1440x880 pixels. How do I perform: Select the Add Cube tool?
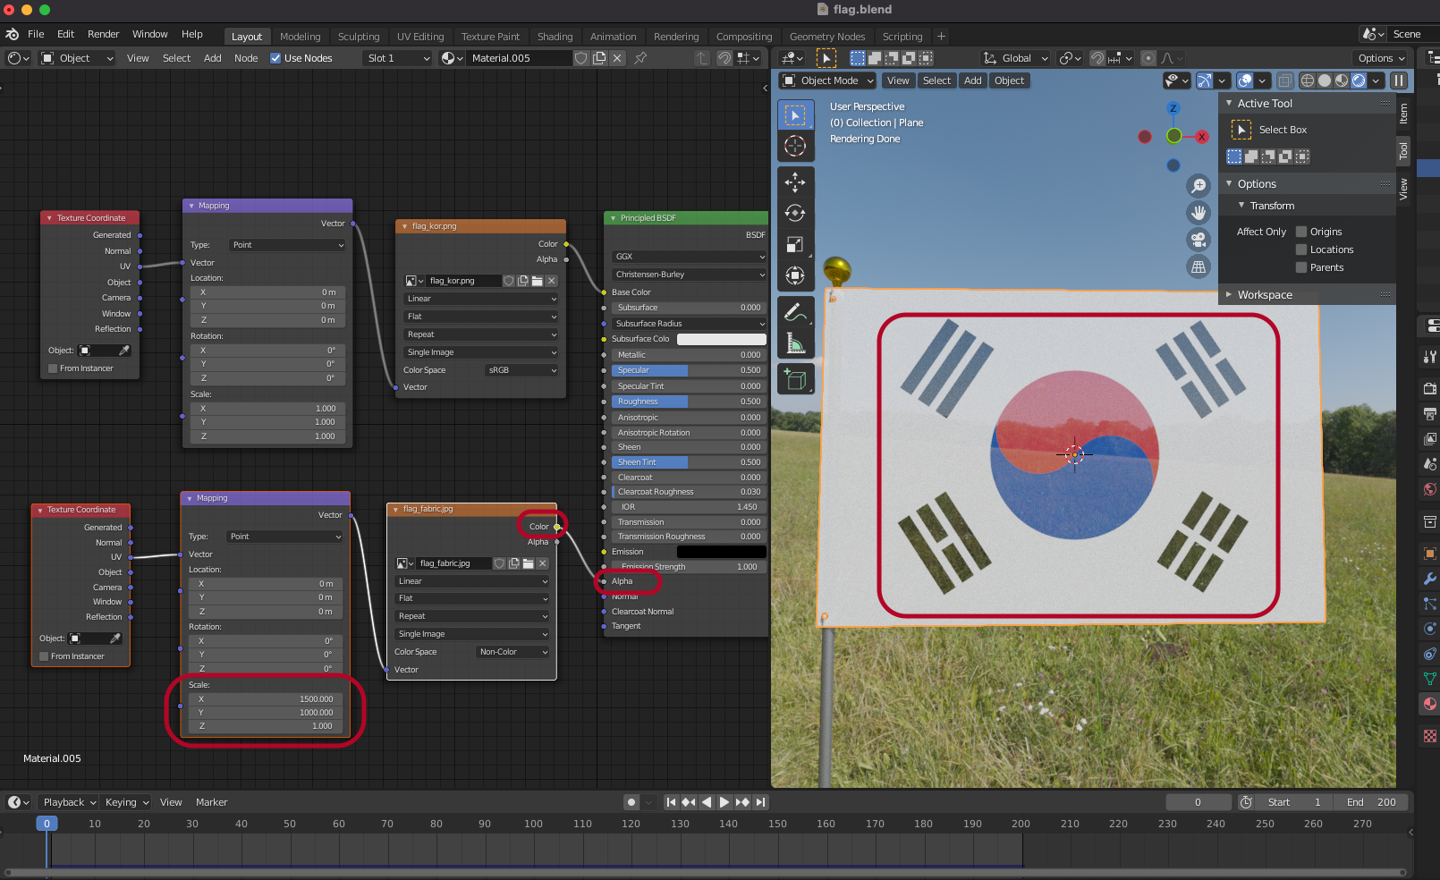(x=795, y=379)
